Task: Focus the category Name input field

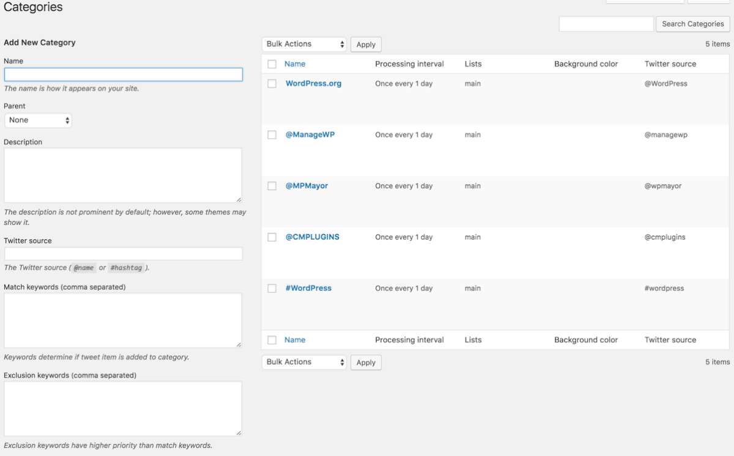Action: pos(123,75)
